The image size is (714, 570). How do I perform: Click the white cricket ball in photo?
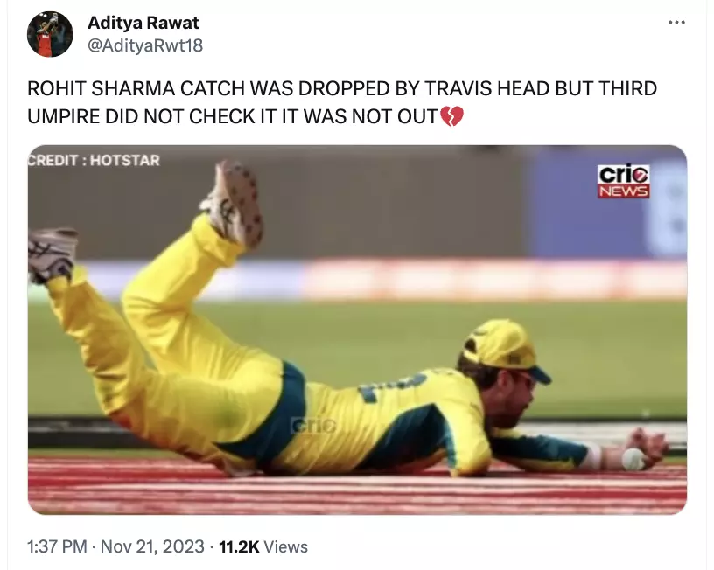(x=633, y=459)
